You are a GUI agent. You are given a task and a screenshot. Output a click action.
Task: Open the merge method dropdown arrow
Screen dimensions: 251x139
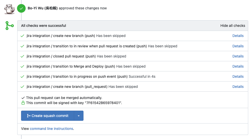pos(79,116)
